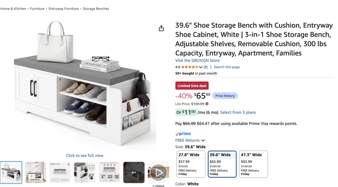Play the product video thumbnail
Image resolution: width=338 pixels, height=187 pixels.
click(x=158, y=172)
